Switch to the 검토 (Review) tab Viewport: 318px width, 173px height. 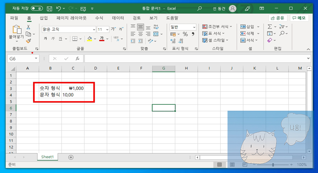click(137, 18)
